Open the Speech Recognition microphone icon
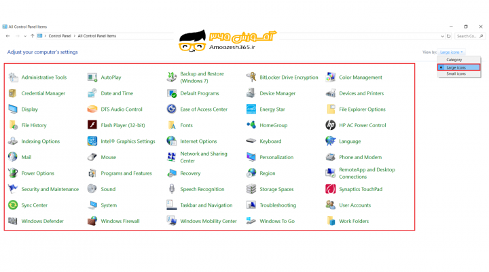 click(x=172, y=189)
